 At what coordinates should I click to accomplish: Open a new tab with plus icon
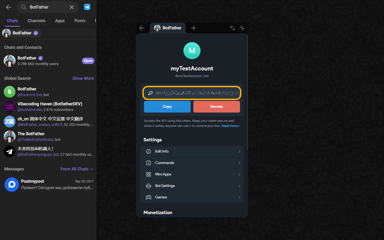pos(194,28)
